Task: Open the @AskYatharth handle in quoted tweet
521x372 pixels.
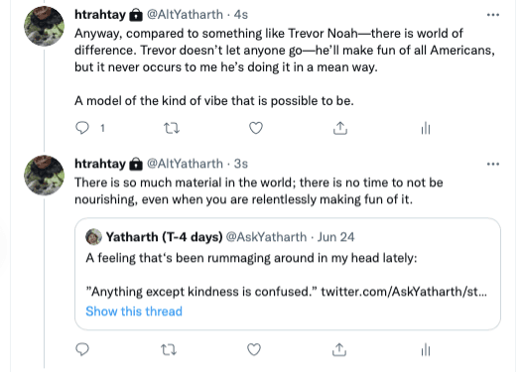Action: pyautogui.click(x=266, y=237)
